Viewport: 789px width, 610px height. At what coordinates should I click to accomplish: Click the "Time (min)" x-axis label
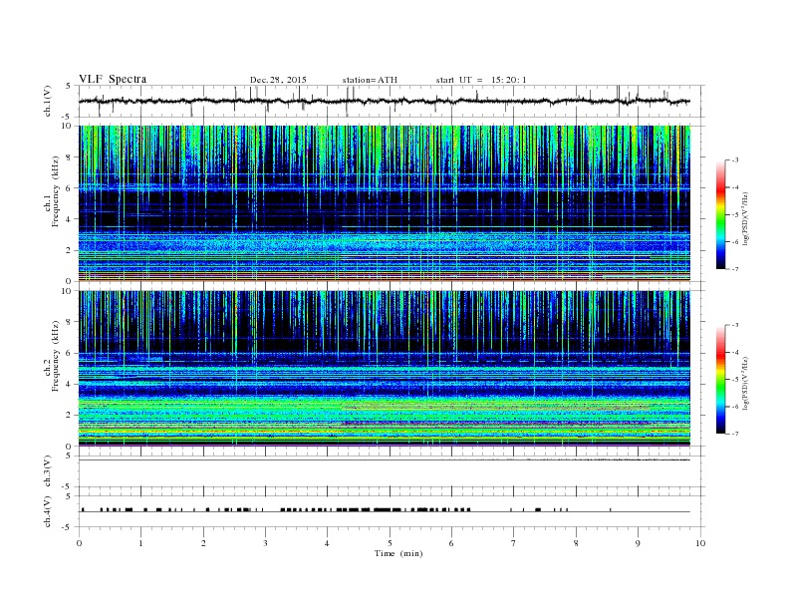(x=398, y=553)
